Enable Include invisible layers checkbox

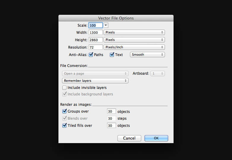click(64, 88)
